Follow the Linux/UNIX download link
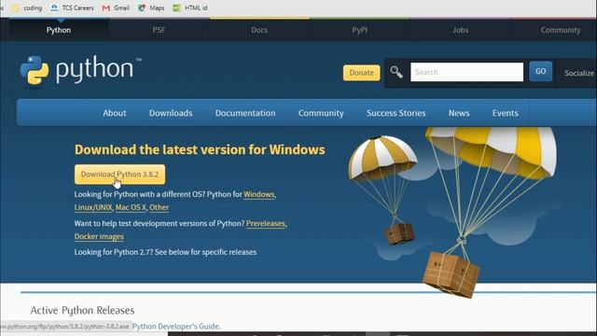Image resolution: width=597 pixels, height=336 pixels. click(93, 207)
